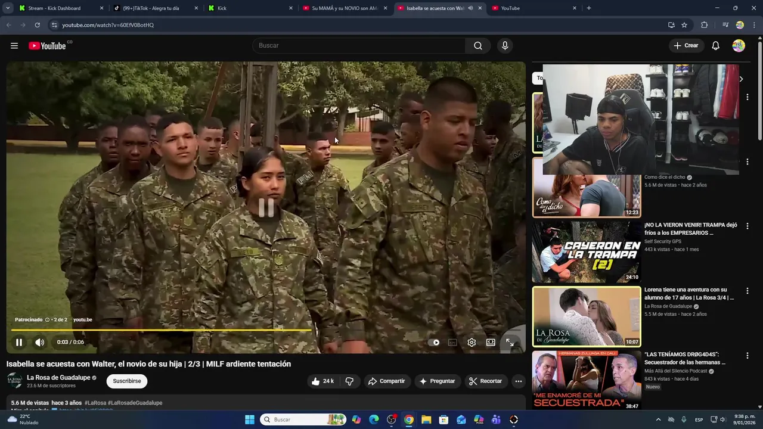Open the CAYERON EN LA TRAMPA thumbnail

(x=587, y=252)
